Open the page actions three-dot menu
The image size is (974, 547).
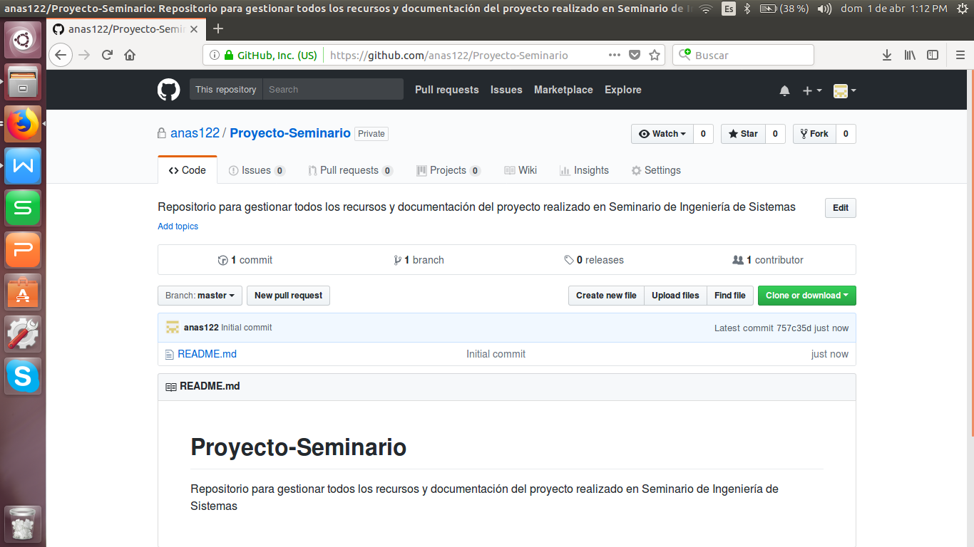(614, 55)
